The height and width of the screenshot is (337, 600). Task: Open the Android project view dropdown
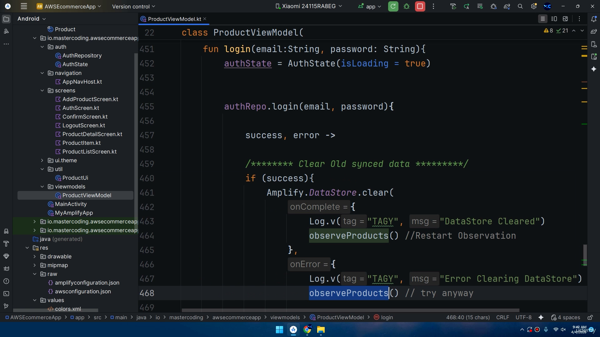pos(32,19)
